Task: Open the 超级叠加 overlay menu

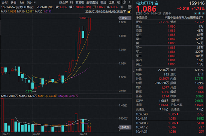Action: coord(92,2)
